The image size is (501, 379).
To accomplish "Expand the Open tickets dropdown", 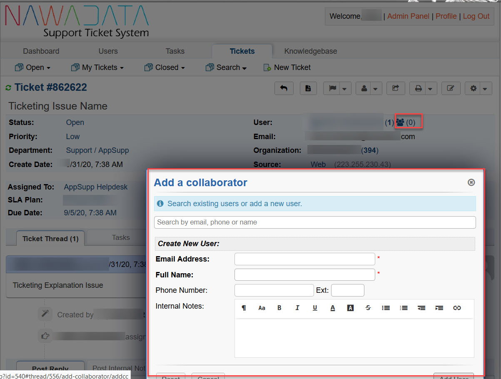I will point(33,67).
